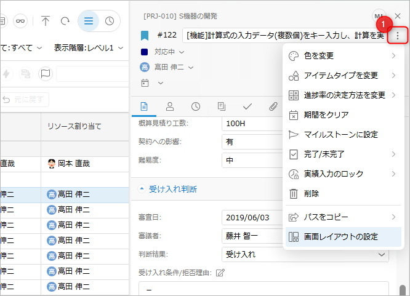Viewport: 410px width, 296px height.
Task: Click the move-to-top arrow icon
Action: (x=46, y=21)
